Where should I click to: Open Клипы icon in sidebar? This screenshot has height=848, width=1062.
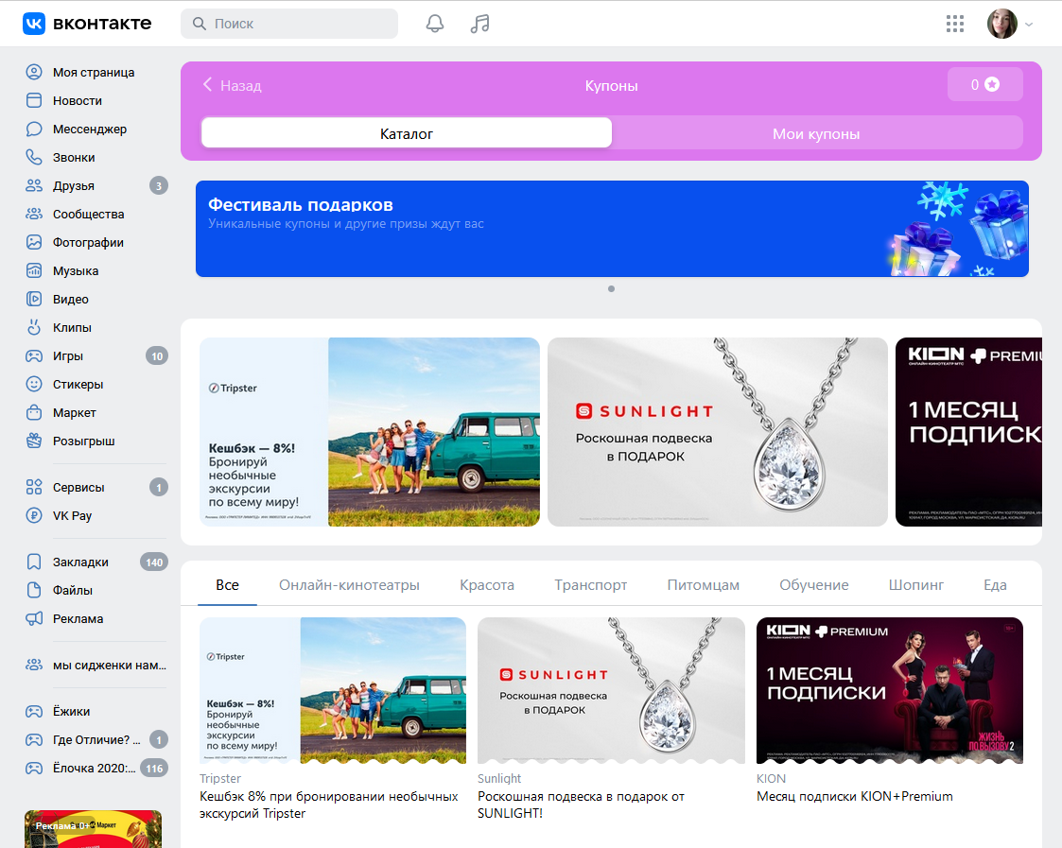[34, 327]
